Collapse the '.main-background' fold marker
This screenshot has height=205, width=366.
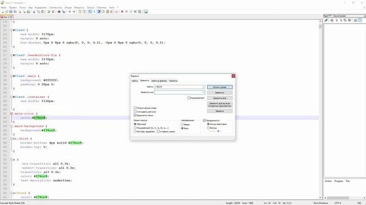pos(11,126)
